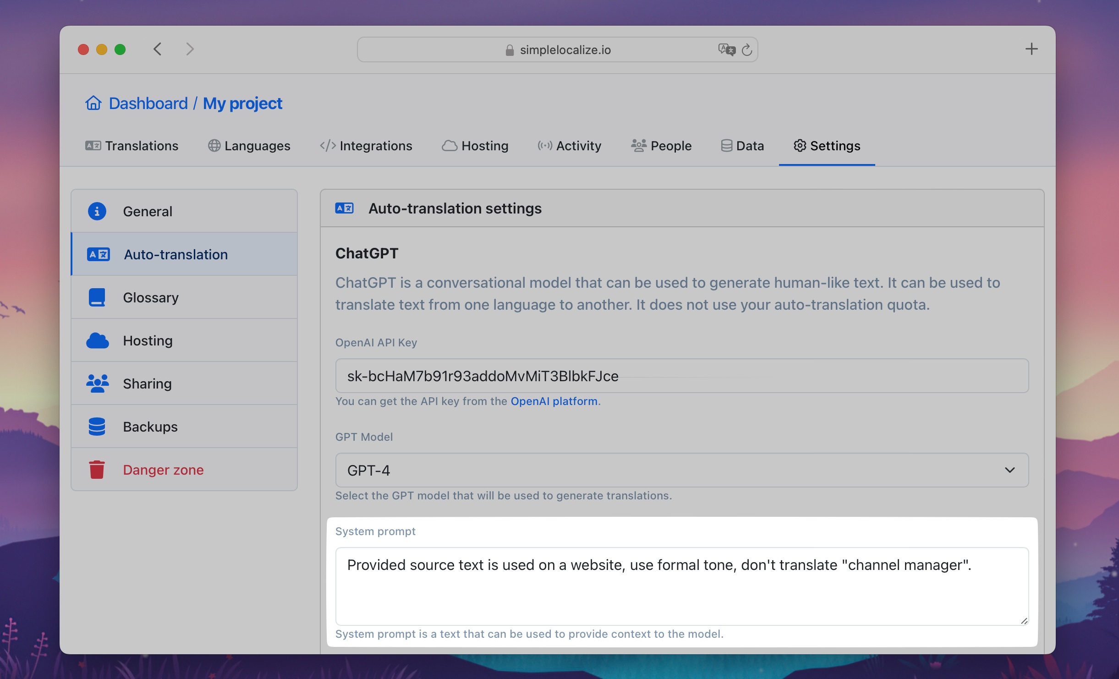This screenshot has width=1119, height=679.
Task: Click the Glossary sidebar icon
Action: 97,296
